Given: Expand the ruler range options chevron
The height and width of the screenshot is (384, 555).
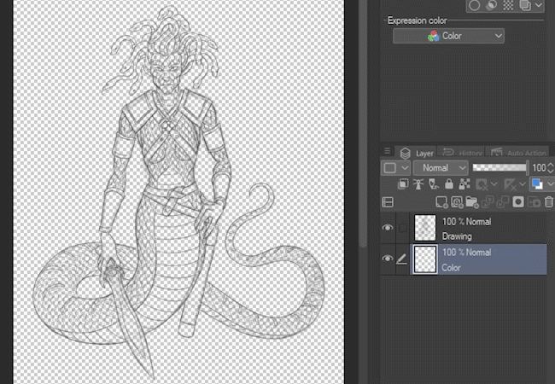Looking at the screenshot, I should (x=522, y=184).
